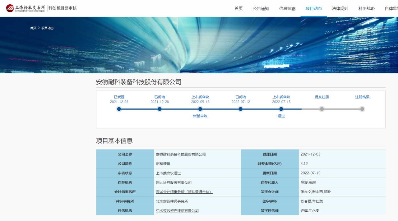
Task: Click the 保荐代表人 label cell
Action: [x=270, y=182]
